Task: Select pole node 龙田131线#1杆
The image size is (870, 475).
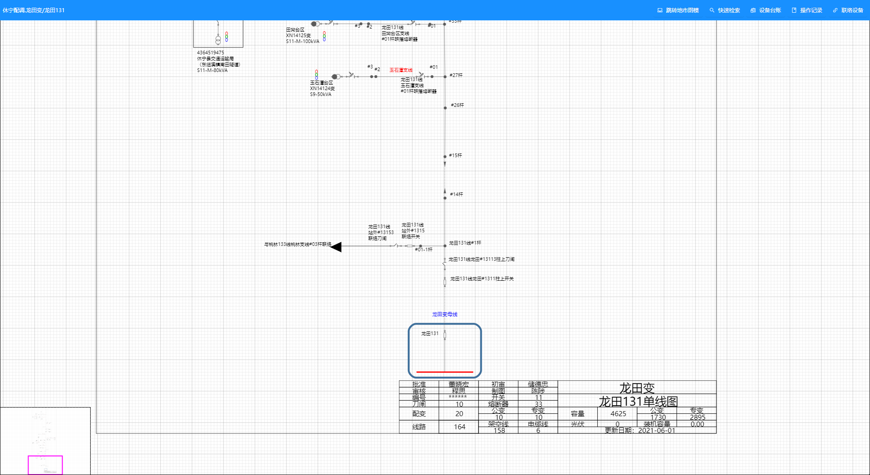Action: tap(445, 246)
